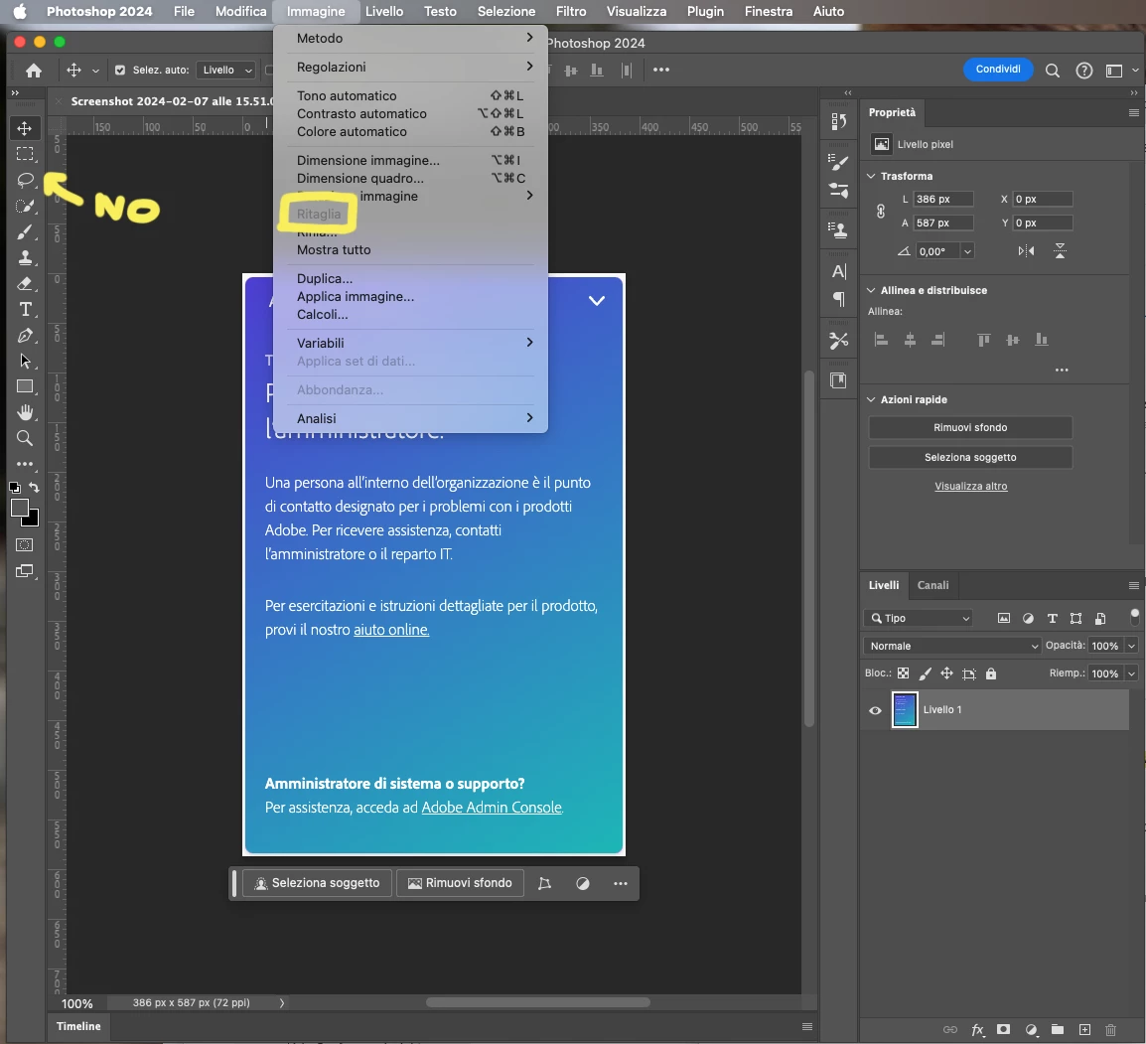The image size is (1146, 1044).
Task: Select the Eraser tool
Action: [x=25, y=284]
